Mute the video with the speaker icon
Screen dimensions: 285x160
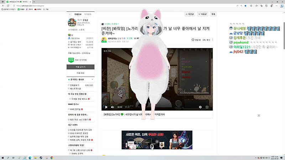pos(113,107)
